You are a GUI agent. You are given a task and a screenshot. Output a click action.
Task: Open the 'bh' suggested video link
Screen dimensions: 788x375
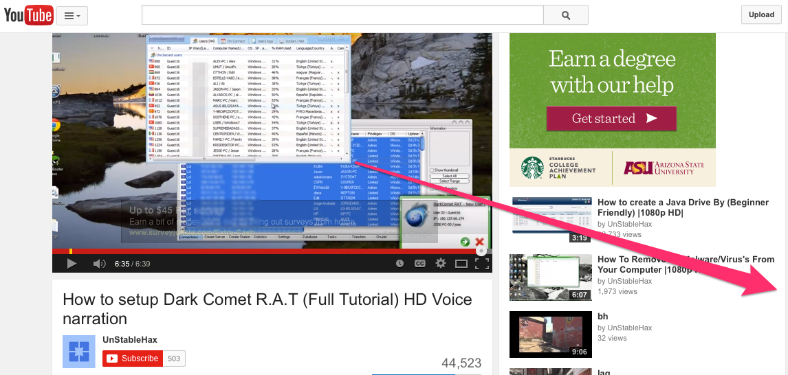[x=602, y=317]
